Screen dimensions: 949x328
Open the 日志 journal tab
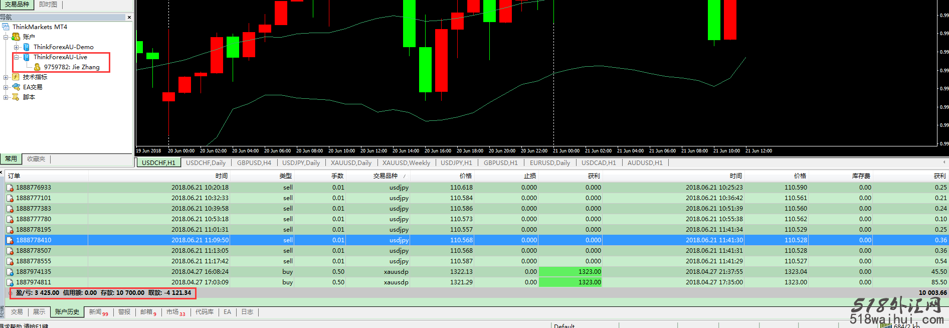[x=247, y=312]
